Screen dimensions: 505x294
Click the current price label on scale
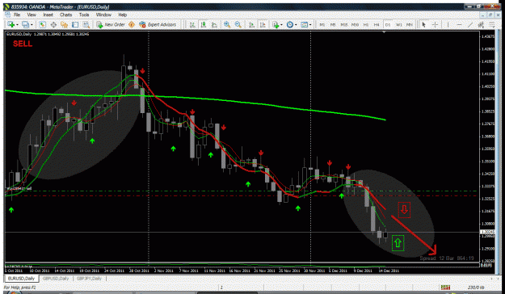[486, 232]
